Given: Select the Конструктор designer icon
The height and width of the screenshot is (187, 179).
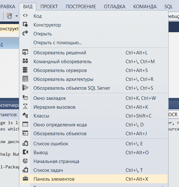Looking at the screenshot, I should [x=25, y=24].
